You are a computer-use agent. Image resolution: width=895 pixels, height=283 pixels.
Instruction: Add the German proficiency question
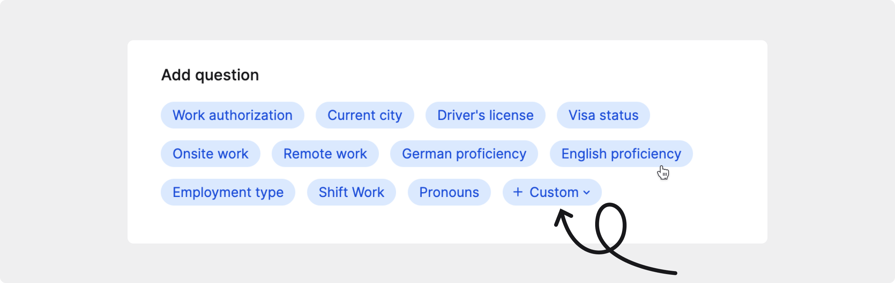tap(464, 154)
